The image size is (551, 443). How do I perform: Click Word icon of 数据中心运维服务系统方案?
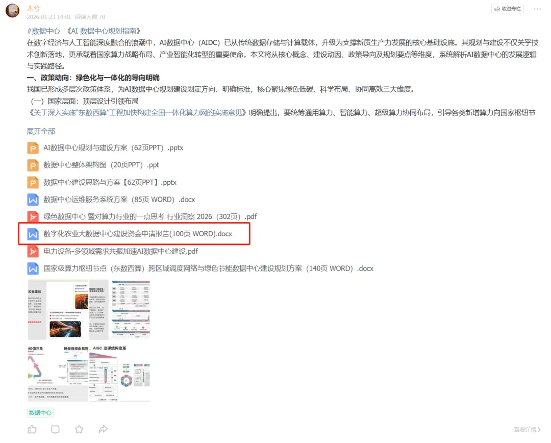point(33,200)
